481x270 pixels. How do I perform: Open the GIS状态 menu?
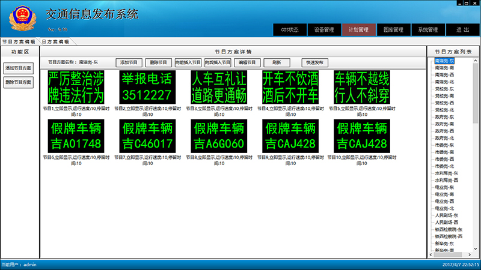[x=289, y=29]
